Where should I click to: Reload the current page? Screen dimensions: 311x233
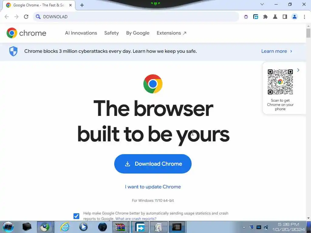coord(26,17)
